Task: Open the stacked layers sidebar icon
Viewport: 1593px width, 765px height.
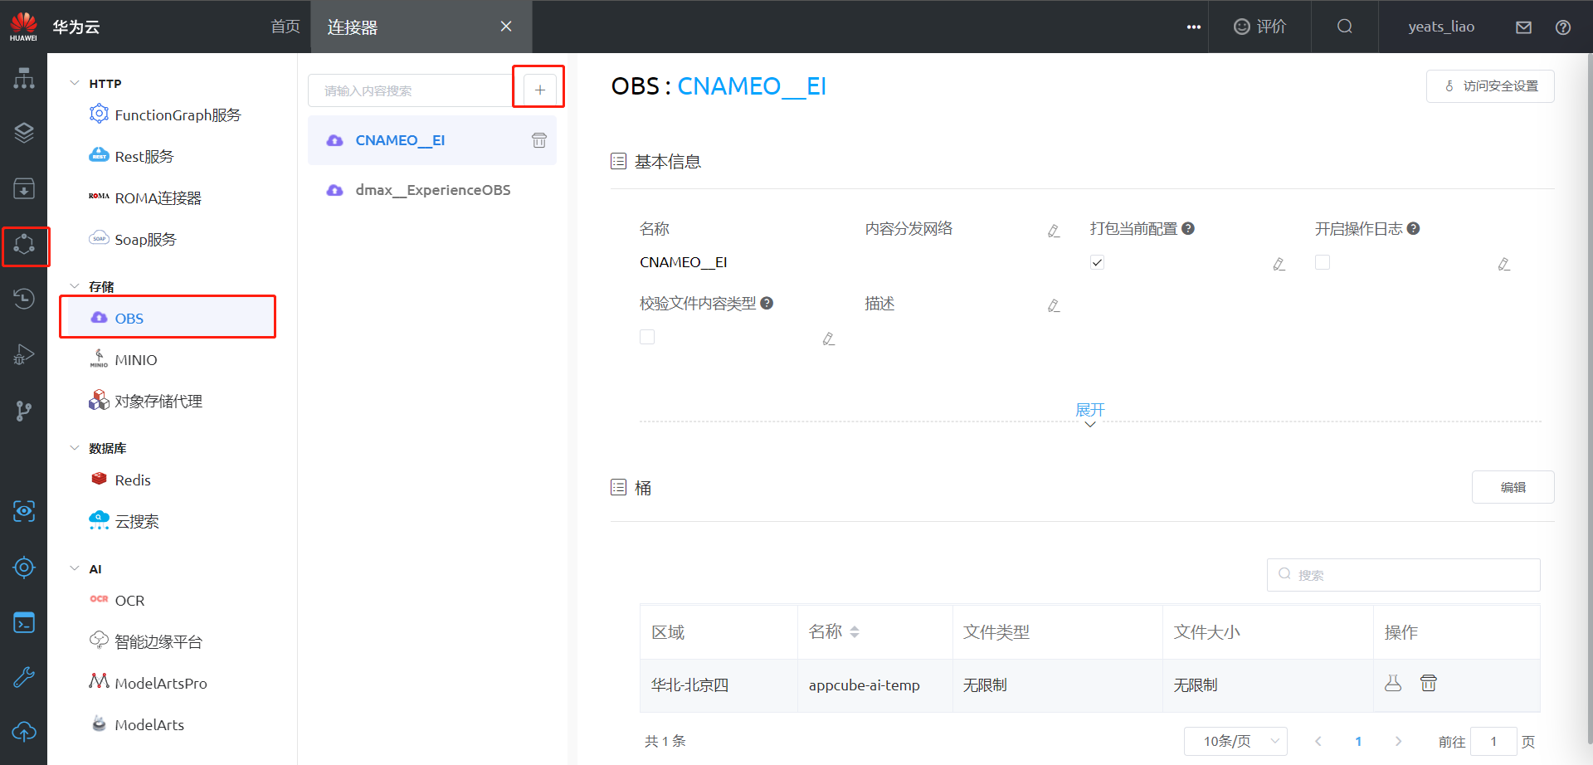Action: pos(24,133)
